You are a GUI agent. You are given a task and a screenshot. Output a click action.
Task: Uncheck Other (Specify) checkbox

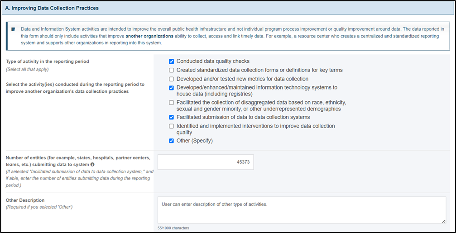click(x=171, y=141)
